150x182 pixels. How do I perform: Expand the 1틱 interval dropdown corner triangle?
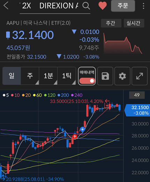pos(74,83)
